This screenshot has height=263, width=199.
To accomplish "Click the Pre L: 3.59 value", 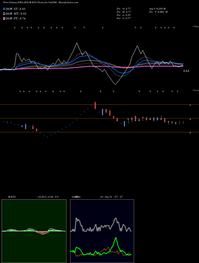I will [124, 15].
